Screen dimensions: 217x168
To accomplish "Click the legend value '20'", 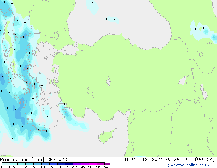I will (59, 167).
